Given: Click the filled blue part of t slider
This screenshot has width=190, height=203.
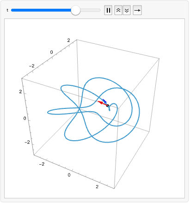Looking at the screenshot, I should [41, 10].
